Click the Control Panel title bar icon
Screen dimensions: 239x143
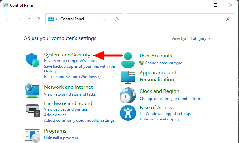(x=6, y=5)
